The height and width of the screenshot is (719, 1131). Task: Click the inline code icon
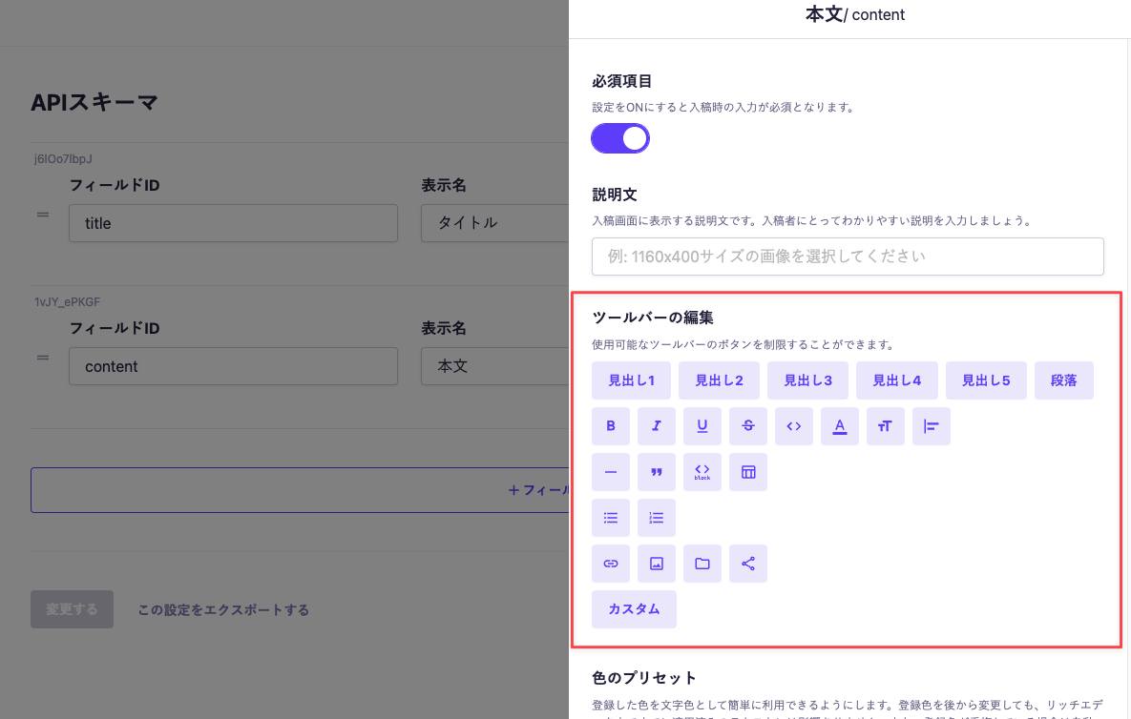793,426
